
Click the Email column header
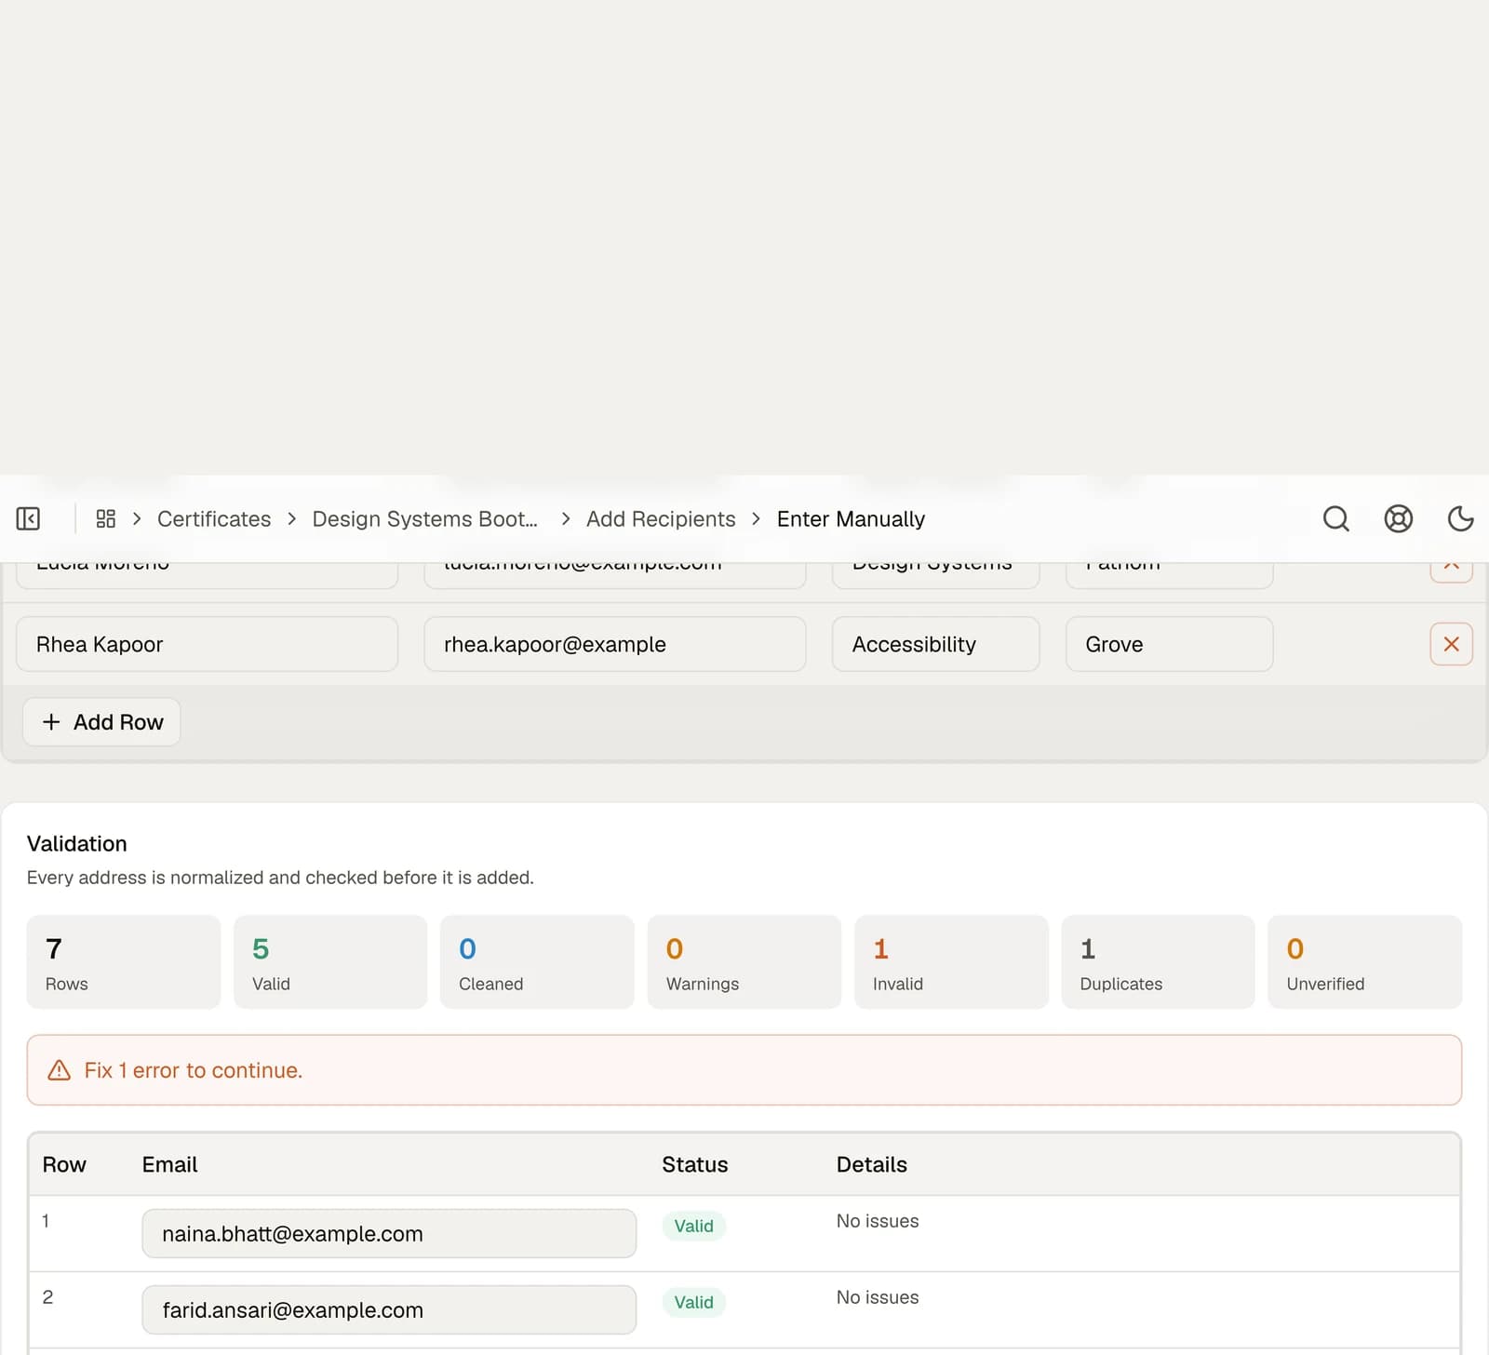pyautogui.click(x=169, y=1165)
